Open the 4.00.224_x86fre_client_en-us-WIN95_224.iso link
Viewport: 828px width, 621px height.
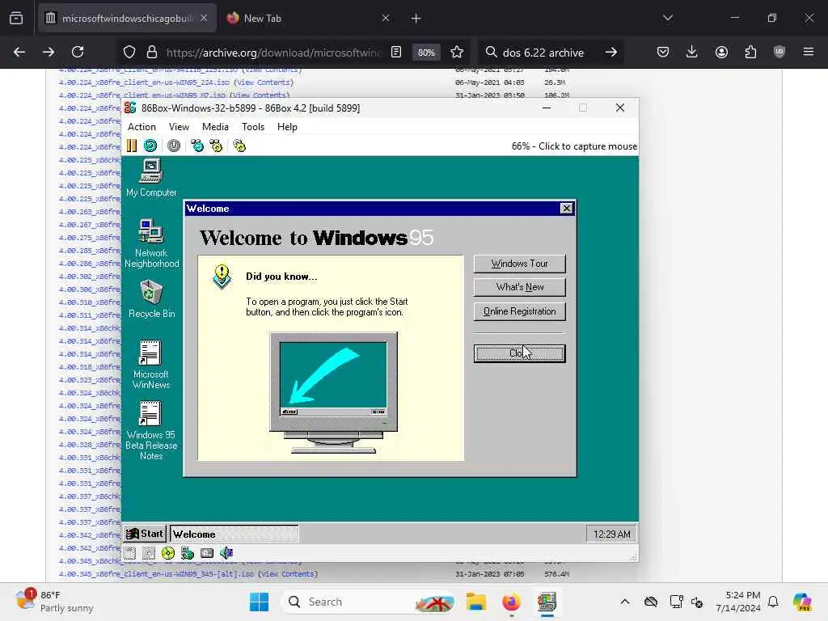144,82
